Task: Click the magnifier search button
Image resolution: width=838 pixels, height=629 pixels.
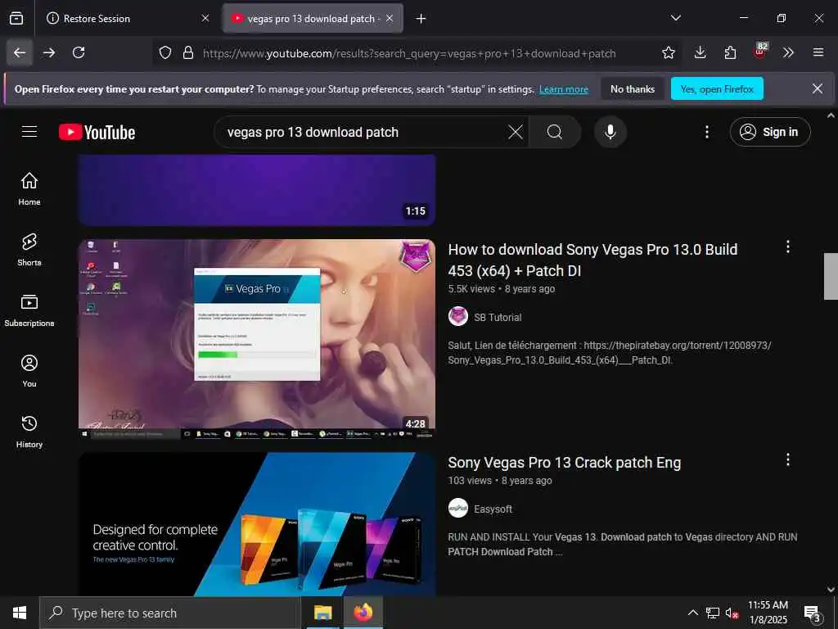Action: [554, 132]
